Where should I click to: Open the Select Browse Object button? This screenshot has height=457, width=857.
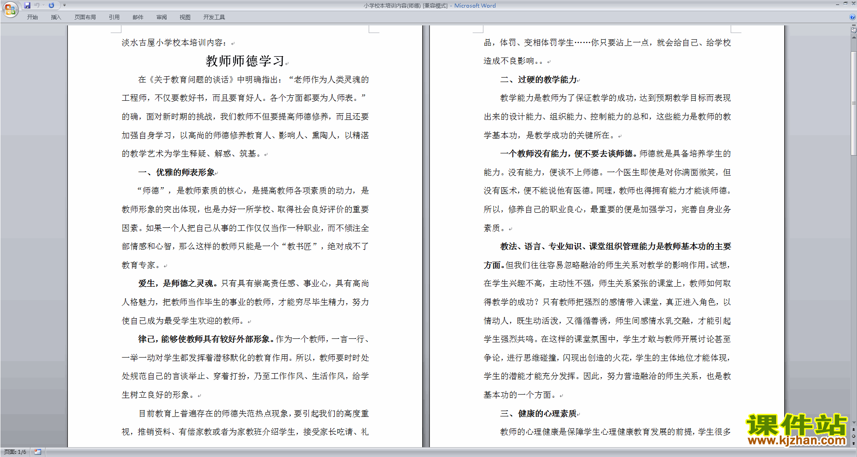click(853, 436)
